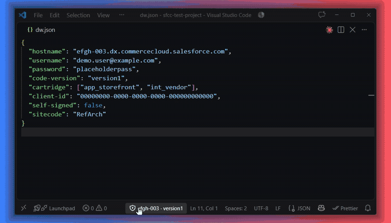Open the File menu
Image resolution: width=391 pixels, height=223 pixels.
(x=38, y=15)
